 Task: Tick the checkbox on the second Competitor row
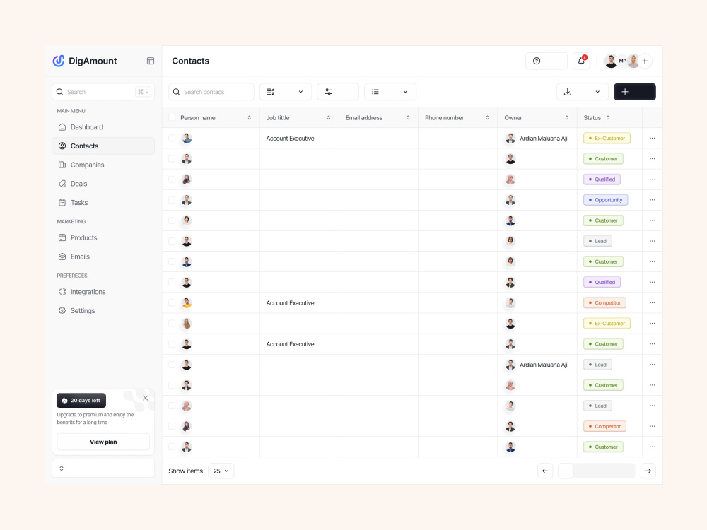(x=172, y=426)
